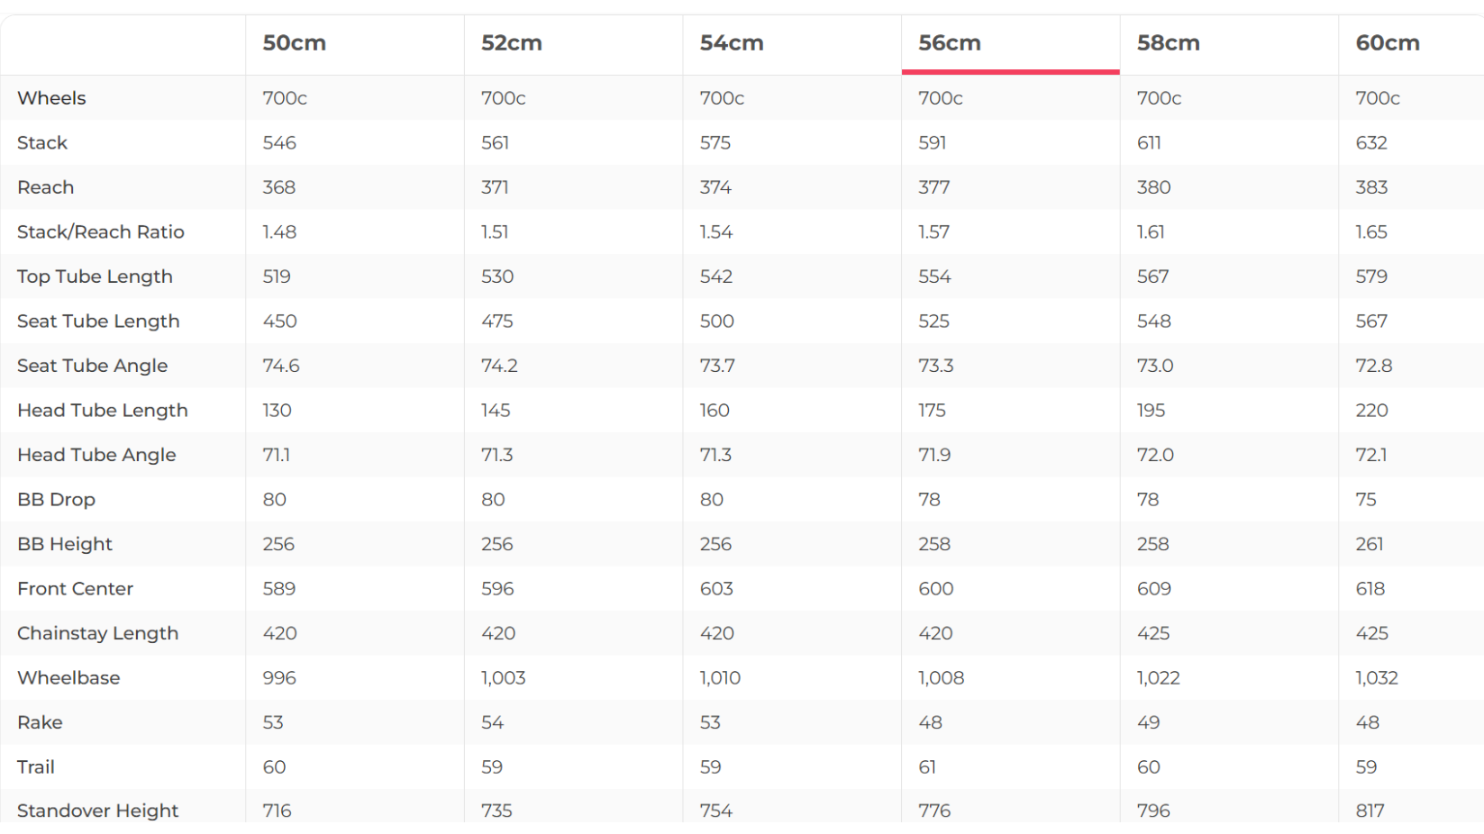Screen dimensions: 1484x834
Task: Click the 58cm Front Center value 609
Action: click(1154, 589)
